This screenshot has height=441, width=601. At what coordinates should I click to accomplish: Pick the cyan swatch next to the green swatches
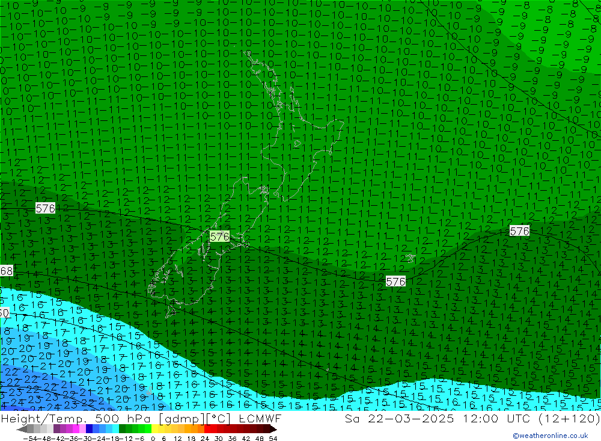click(x=115, y=429)
